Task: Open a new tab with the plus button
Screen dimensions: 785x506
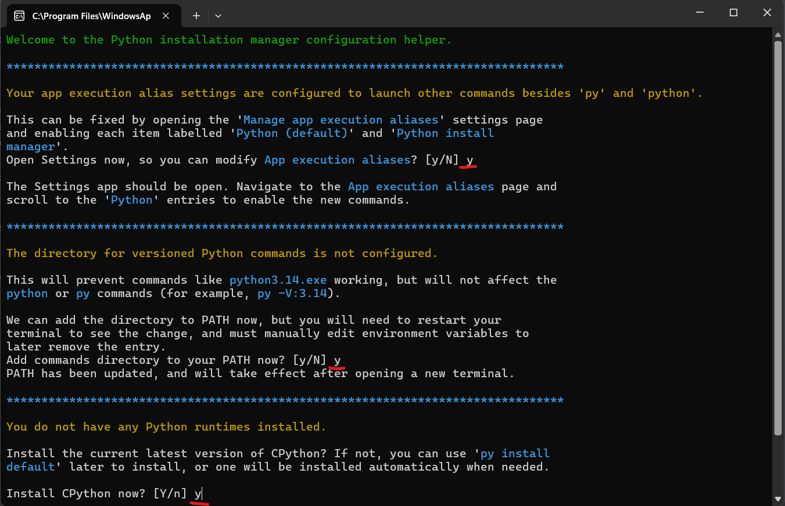Action: pos(196,16)
